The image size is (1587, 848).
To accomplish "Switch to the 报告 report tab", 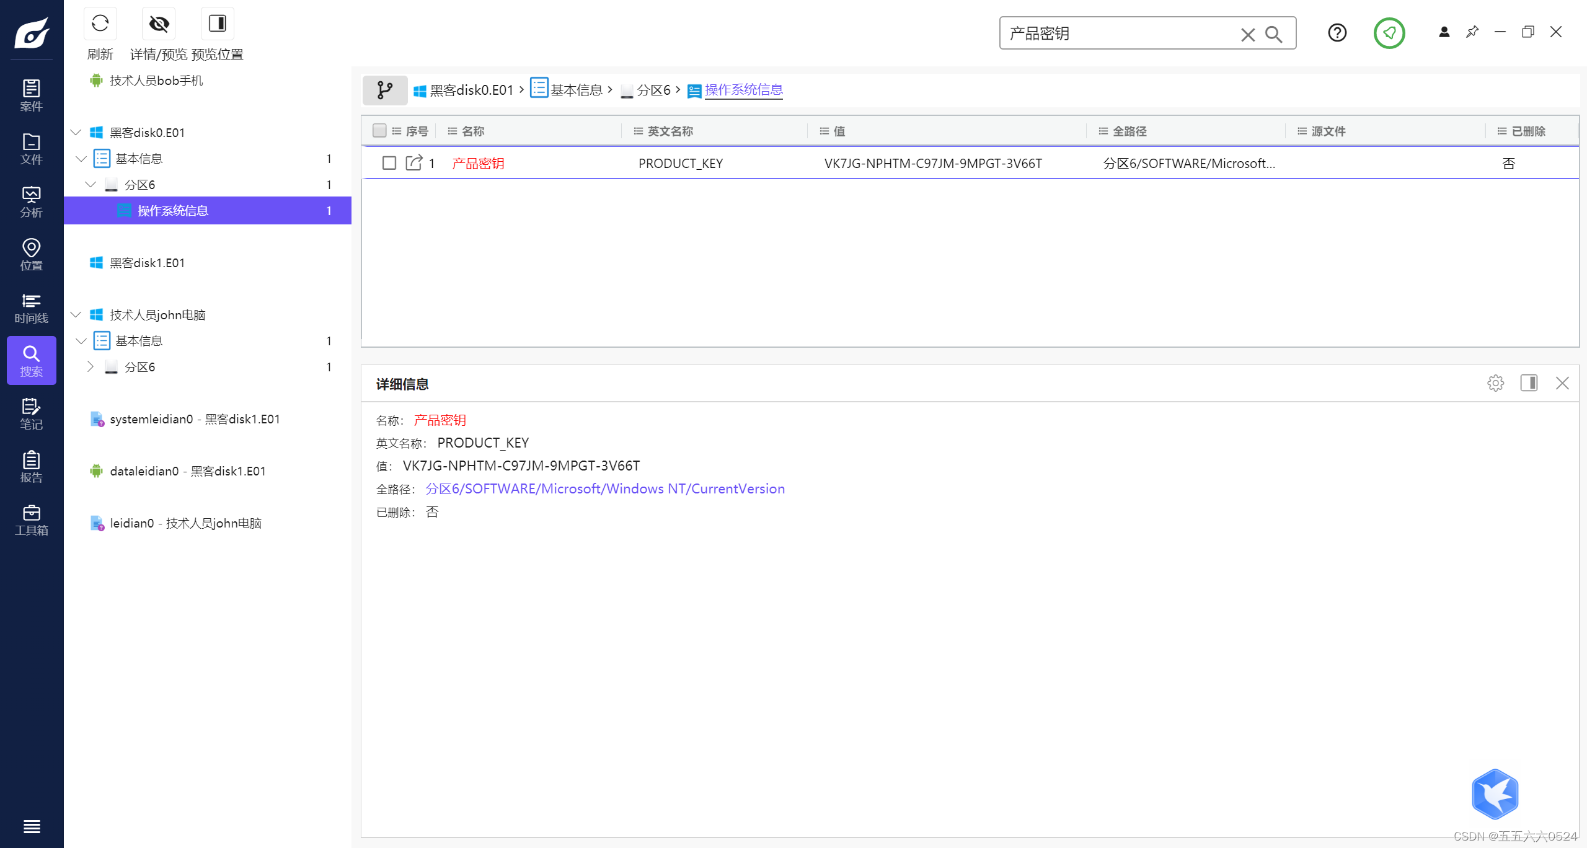I will (x=31, y=467).
